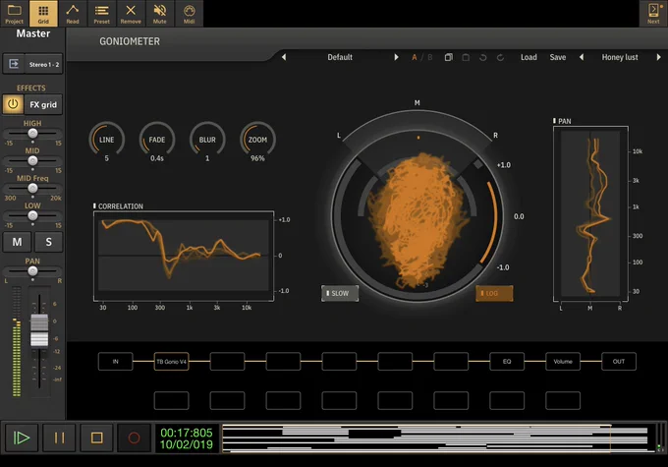Click the goniometer scope display

(x=417, y=217)
